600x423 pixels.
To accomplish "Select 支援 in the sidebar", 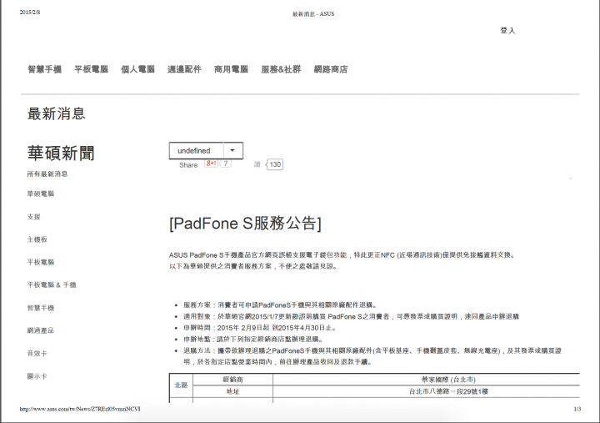I will pyautogui.click(x=33, y=217).
